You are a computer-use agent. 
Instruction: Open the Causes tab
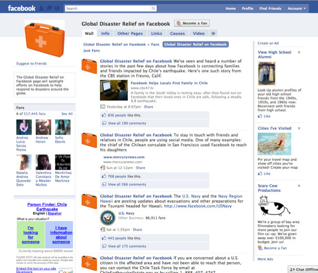[x=177, y=34]
